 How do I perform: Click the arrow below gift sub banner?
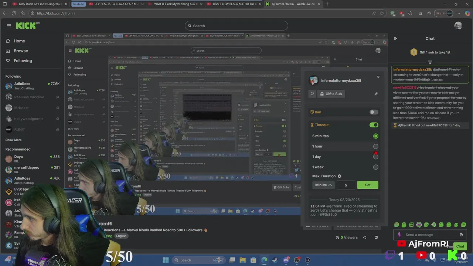[430, 62]
